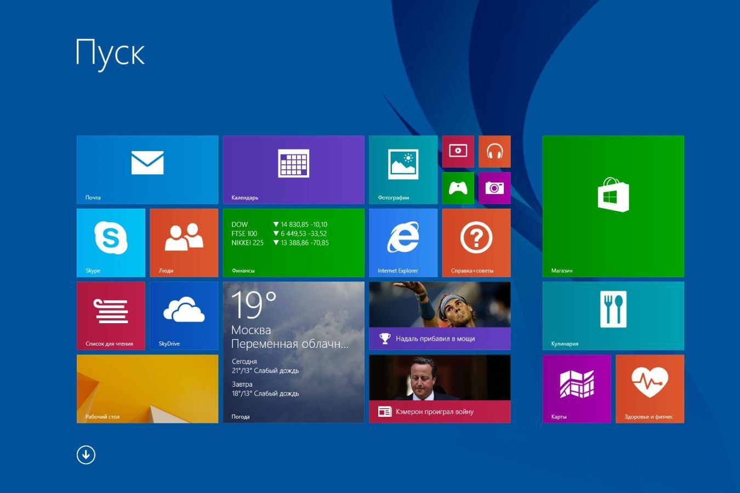Image resolution: width=740 pixels, height=493 pixels.
Task: Open sports news tile about Надаль
Action: [440, 316]
